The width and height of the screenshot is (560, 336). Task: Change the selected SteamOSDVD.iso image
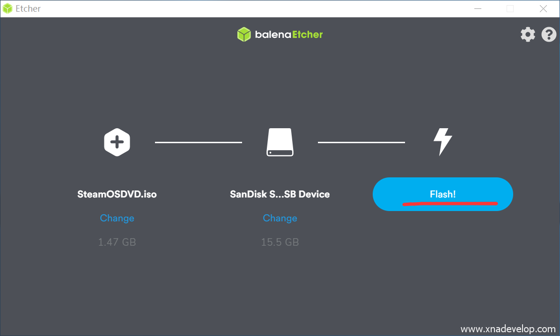(x=117, y=218)
